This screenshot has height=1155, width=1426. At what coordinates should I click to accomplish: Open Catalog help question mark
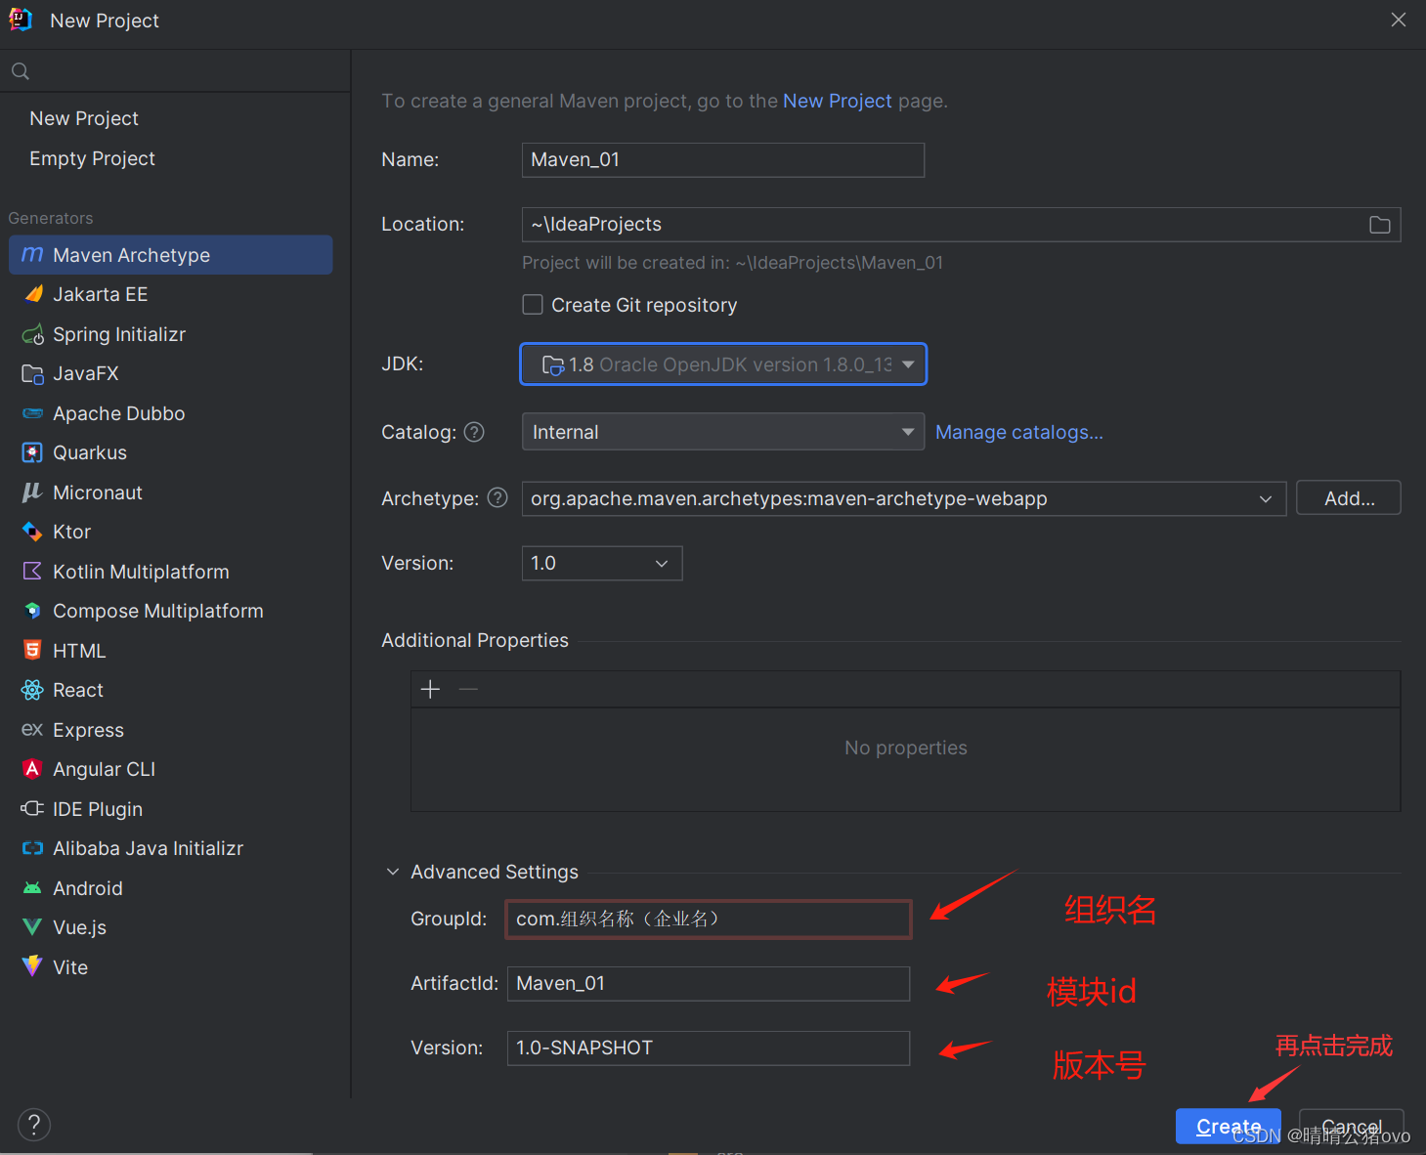pos(474,432)
